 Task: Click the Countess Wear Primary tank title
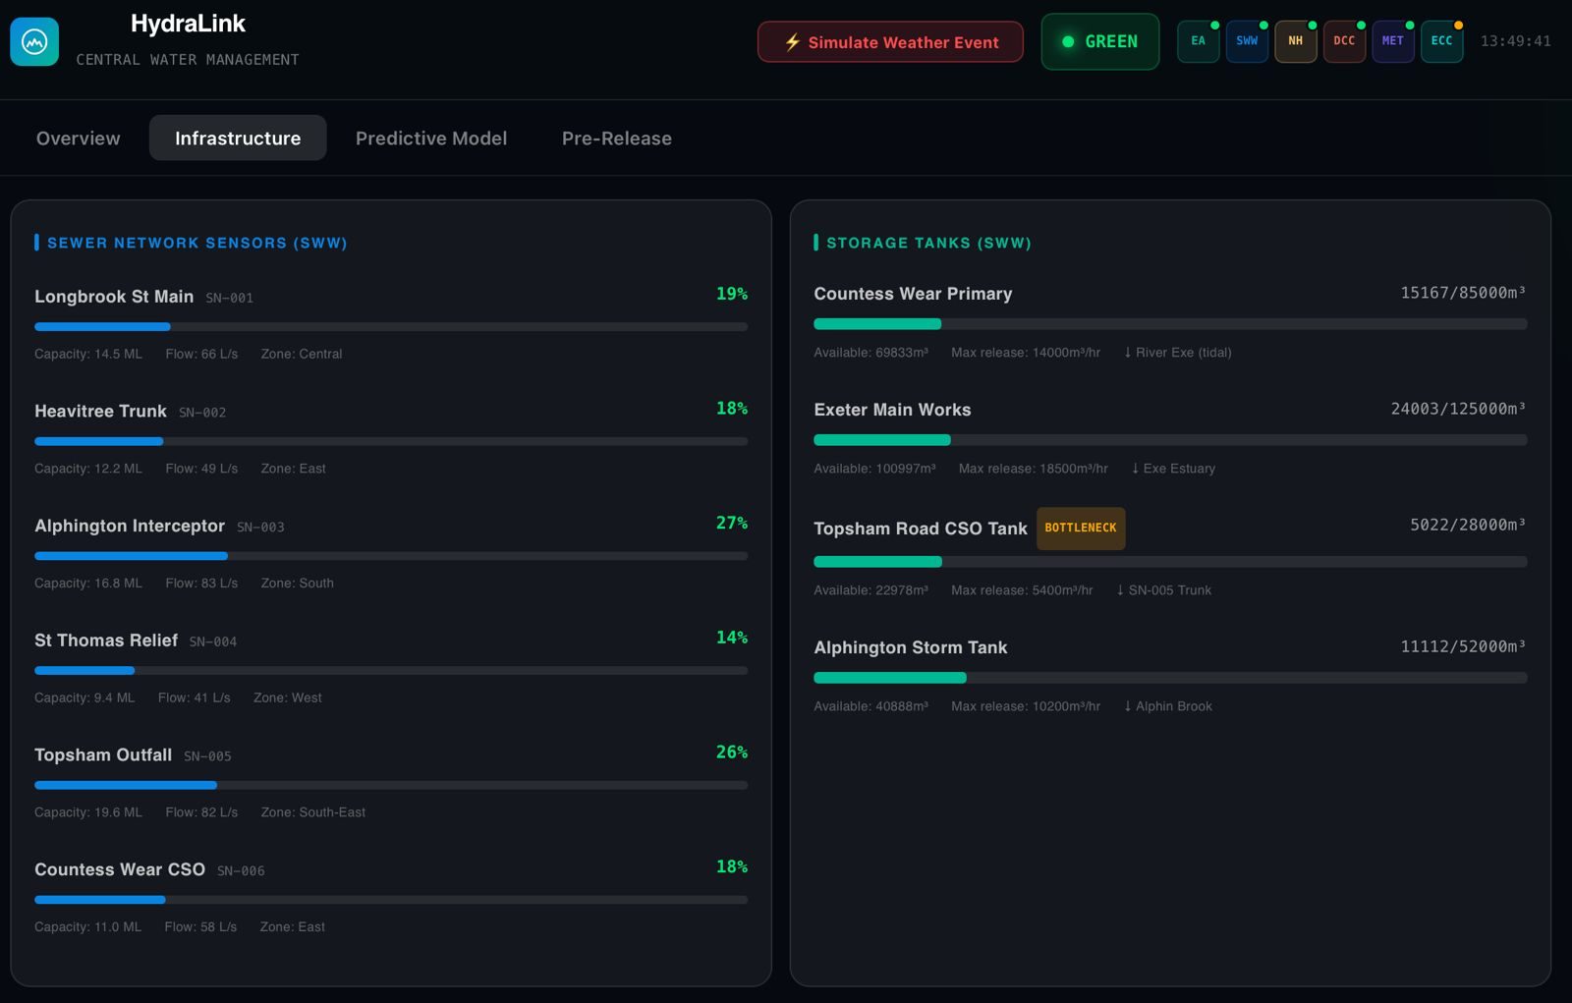[x=913, y=294]
